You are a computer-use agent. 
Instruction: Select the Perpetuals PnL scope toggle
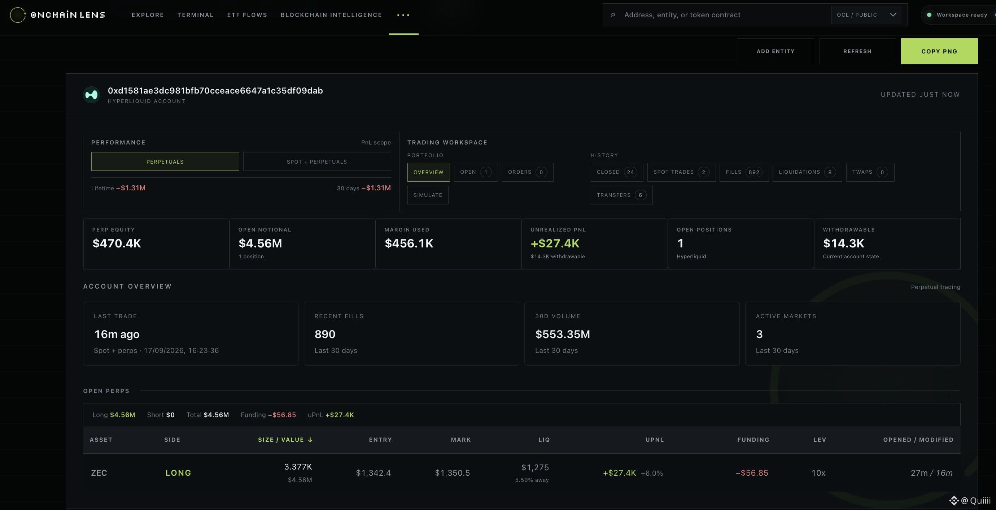point(165,162)
